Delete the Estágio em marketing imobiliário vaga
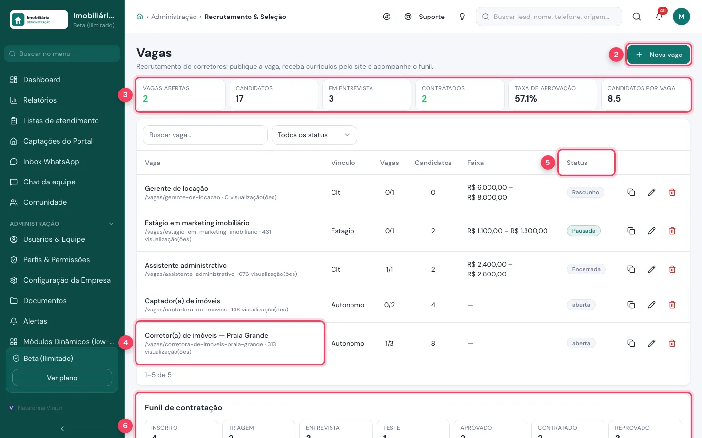Viewport: 702px width, 438px height. [672, 231]
